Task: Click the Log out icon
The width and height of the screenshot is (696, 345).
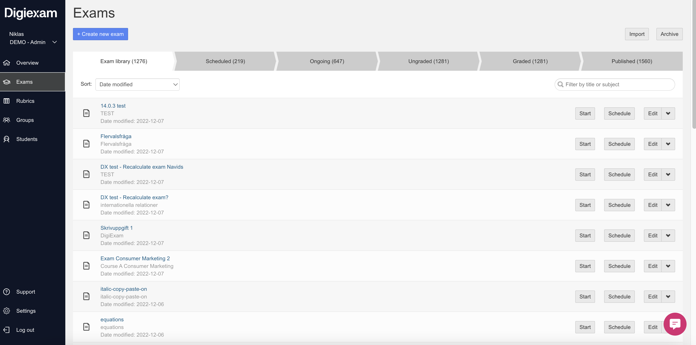Action: point(7,330)
